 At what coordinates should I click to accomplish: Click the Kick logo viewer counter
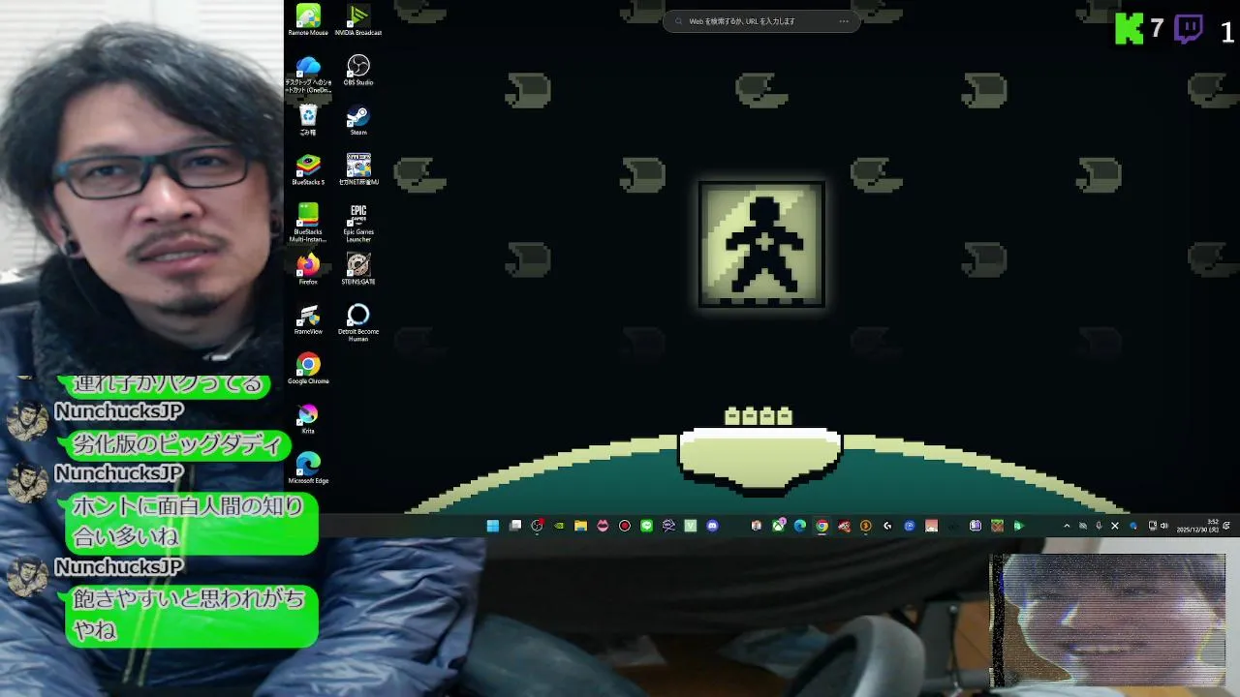tap(1139, 30)
